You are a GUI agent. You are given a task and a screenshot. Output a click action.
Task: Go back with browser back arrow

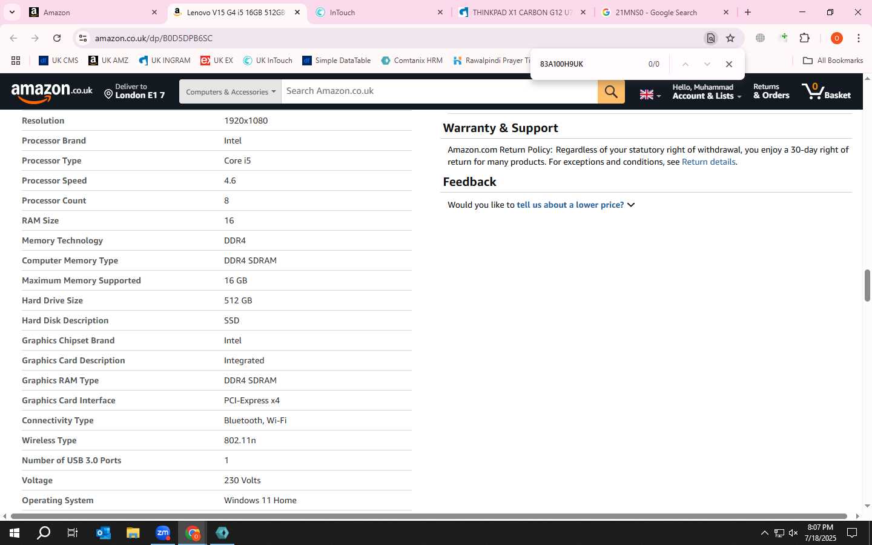coord(13,38)
